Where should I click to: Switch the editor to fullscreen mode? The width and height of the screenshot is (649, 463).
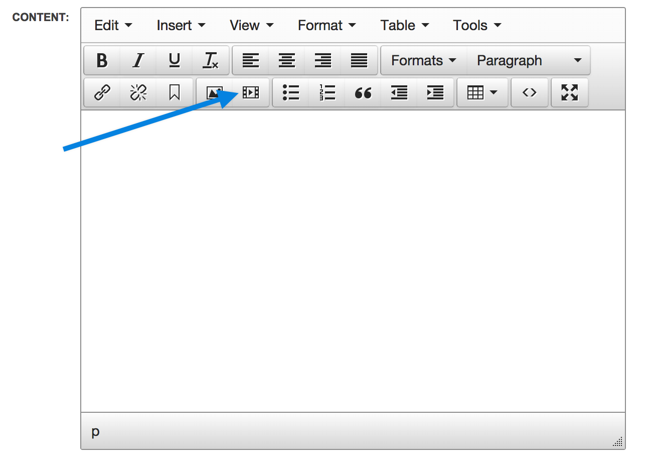(570, 92)
